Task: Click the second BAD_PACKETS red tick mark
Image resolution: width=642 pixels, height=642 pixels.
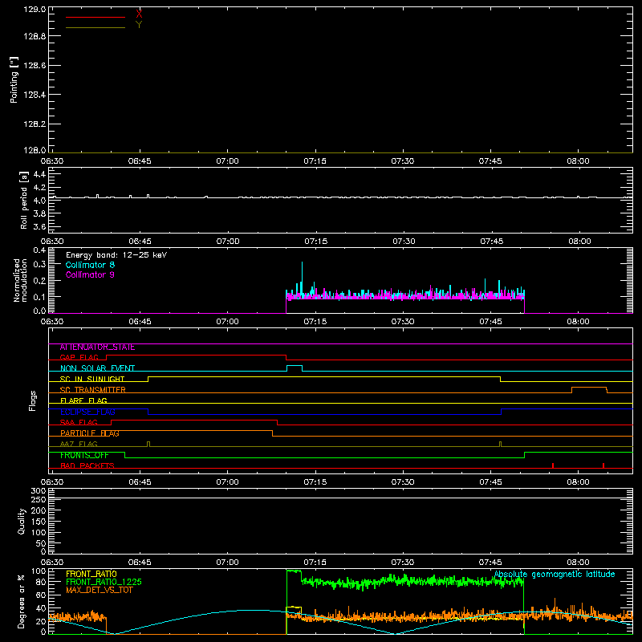Action: click(x=603, y=465)
